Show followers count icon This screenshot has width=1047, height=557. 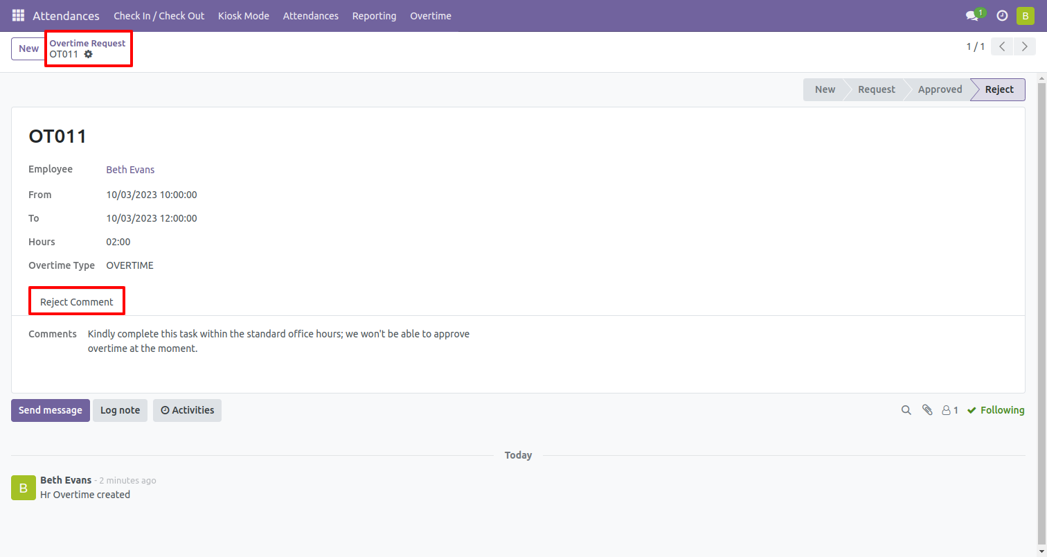coord(950,410)
